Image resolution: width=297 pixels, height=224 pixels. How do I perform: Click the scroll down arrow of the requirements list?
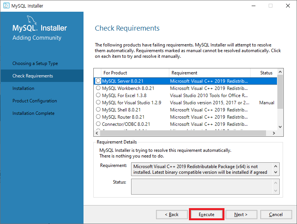[x=280, y=127]
